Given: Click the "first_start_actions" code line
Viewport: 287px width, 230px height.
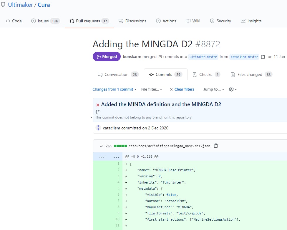Looking at the screenshot, I should [193, 220].
